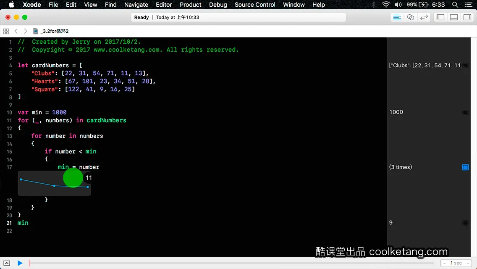477x269 pixels.
Task: Click the _3.2for循环2 file in jump bar
Action: 55,31
